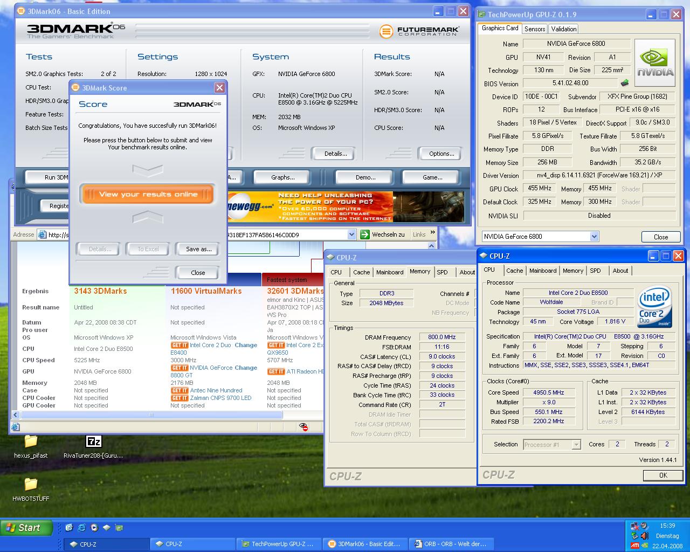This screenshot has height=552, width=690.
Task: Click the Intel Core 2 Duo logo
Action: pyautogui.click(x=654, y=308)
